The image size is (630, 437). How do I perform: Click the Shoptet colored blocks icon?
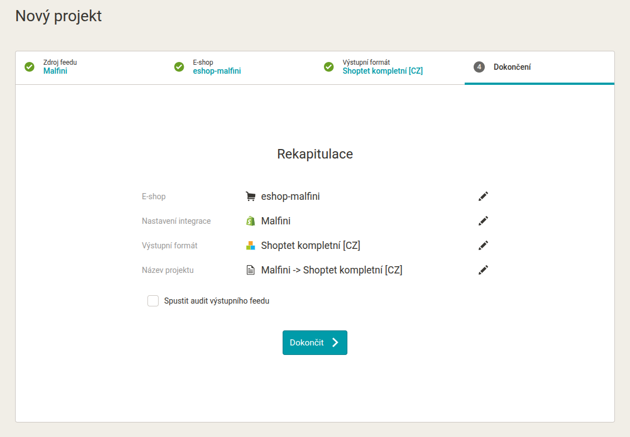click(x=250, y=246)
